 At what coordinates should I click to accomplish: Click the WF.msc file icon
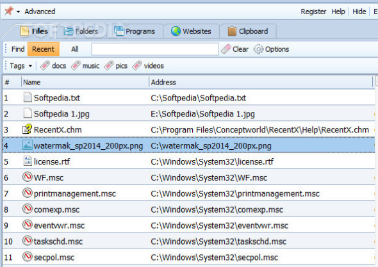click(28, 177)
